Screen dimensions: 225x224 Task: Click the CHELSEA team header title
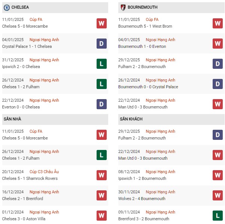click(x=20, y=7)
